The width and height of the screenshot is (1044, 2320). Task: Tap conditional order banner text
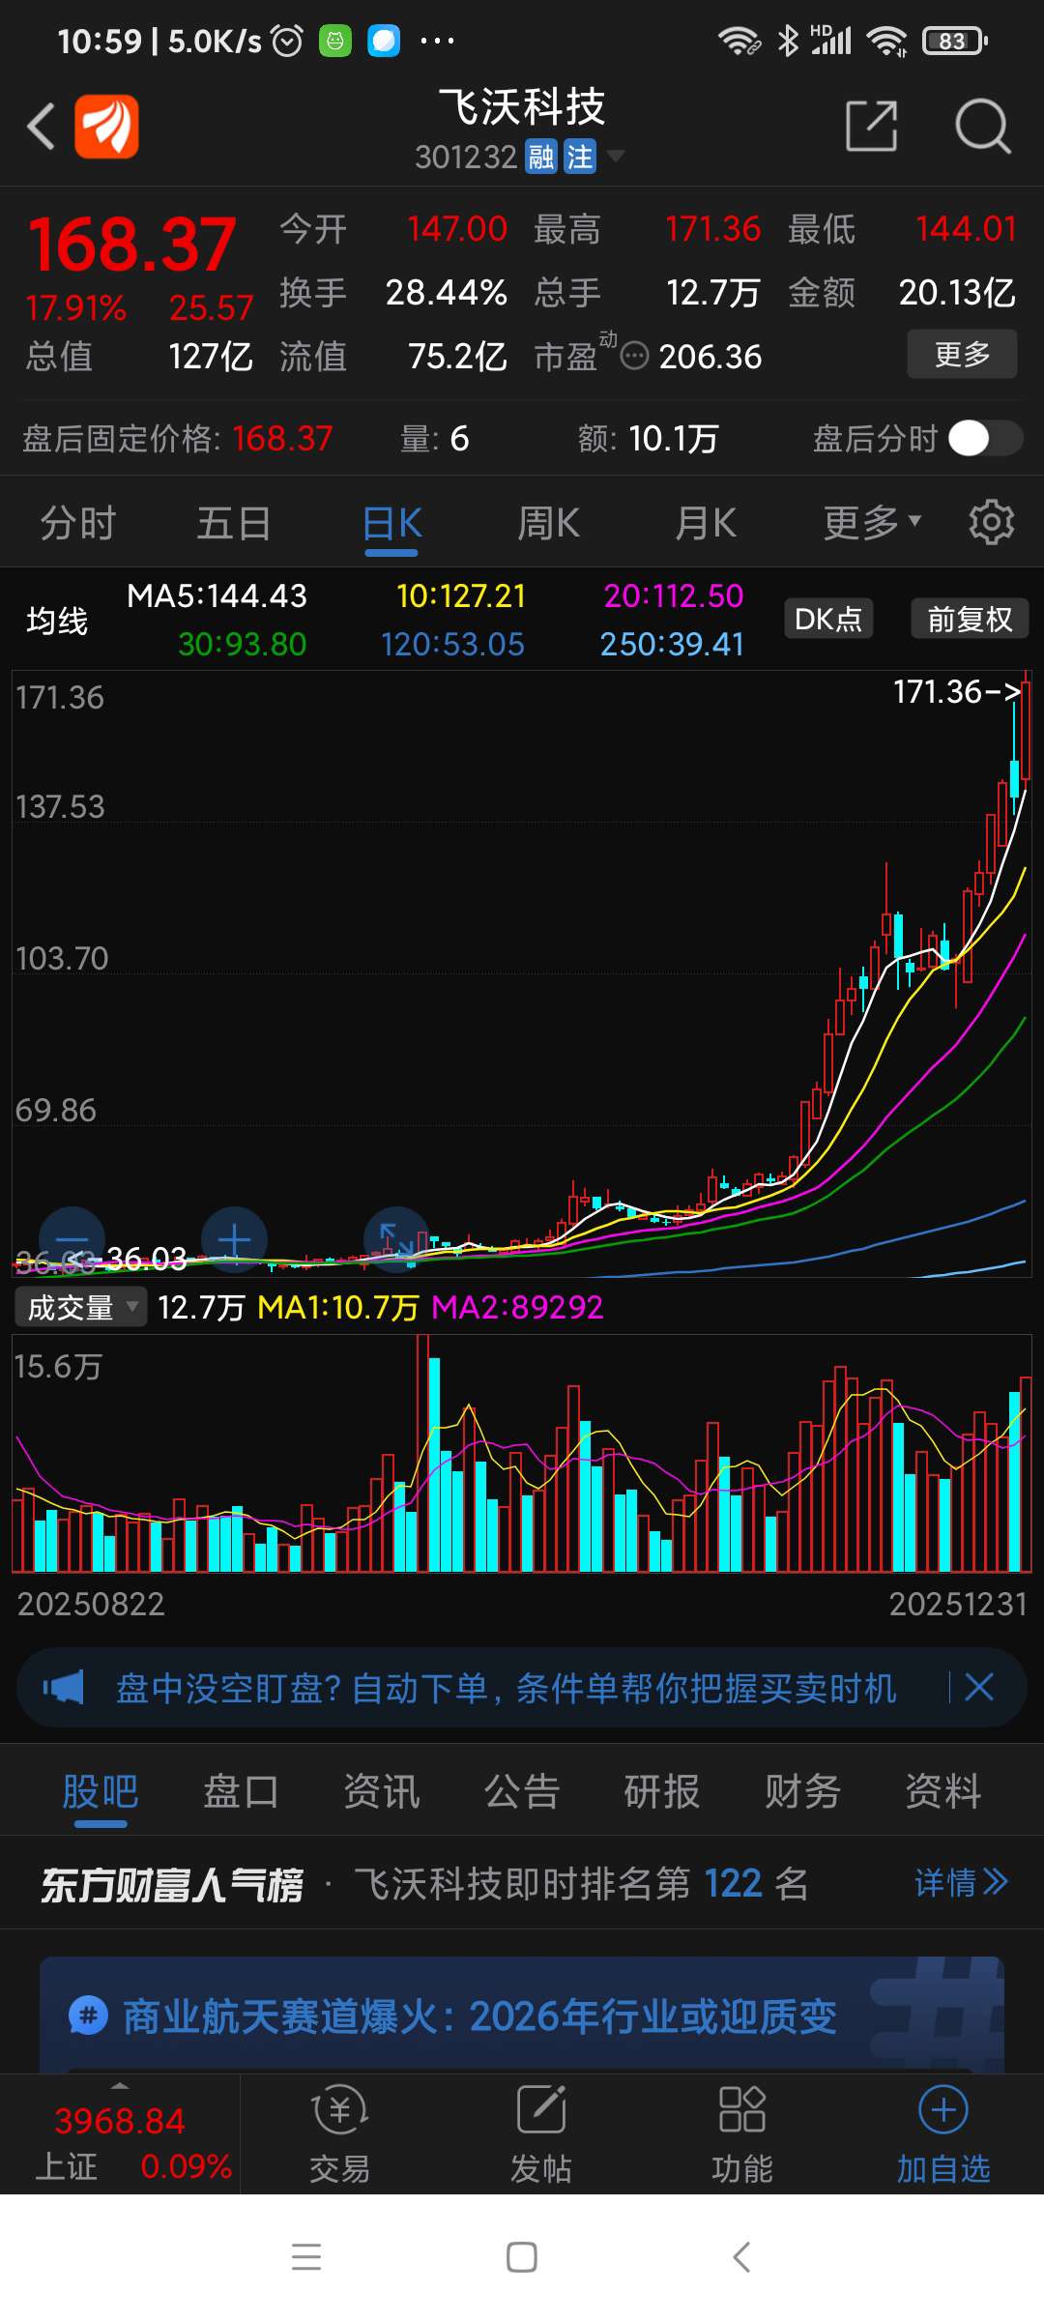pos(507,1688)
